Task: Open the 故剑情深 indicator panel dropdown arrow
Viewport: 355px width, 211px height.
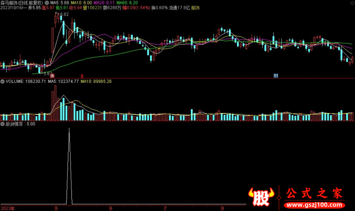Action: click(x=3, y=124)
